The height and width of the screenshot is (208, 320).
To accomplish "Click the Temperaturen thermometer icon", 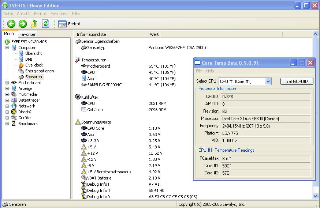I will click(77, 60).
